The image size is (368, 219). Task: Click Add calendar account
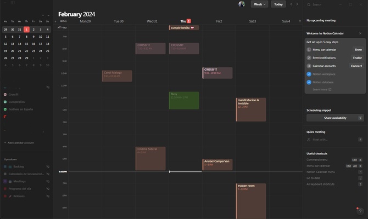pyautogui.click(x=19, y=143)
